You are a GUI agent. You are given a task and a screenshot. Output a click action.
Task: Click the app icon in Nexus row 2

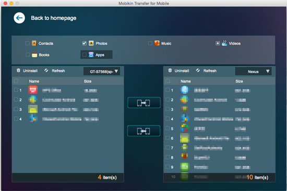pos(185,100)
